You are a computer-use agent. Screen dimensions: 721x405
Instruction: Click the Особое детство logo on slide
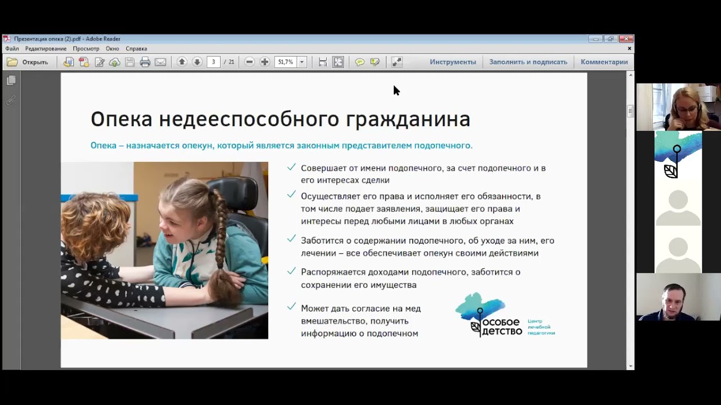click(x=505, y=315)
